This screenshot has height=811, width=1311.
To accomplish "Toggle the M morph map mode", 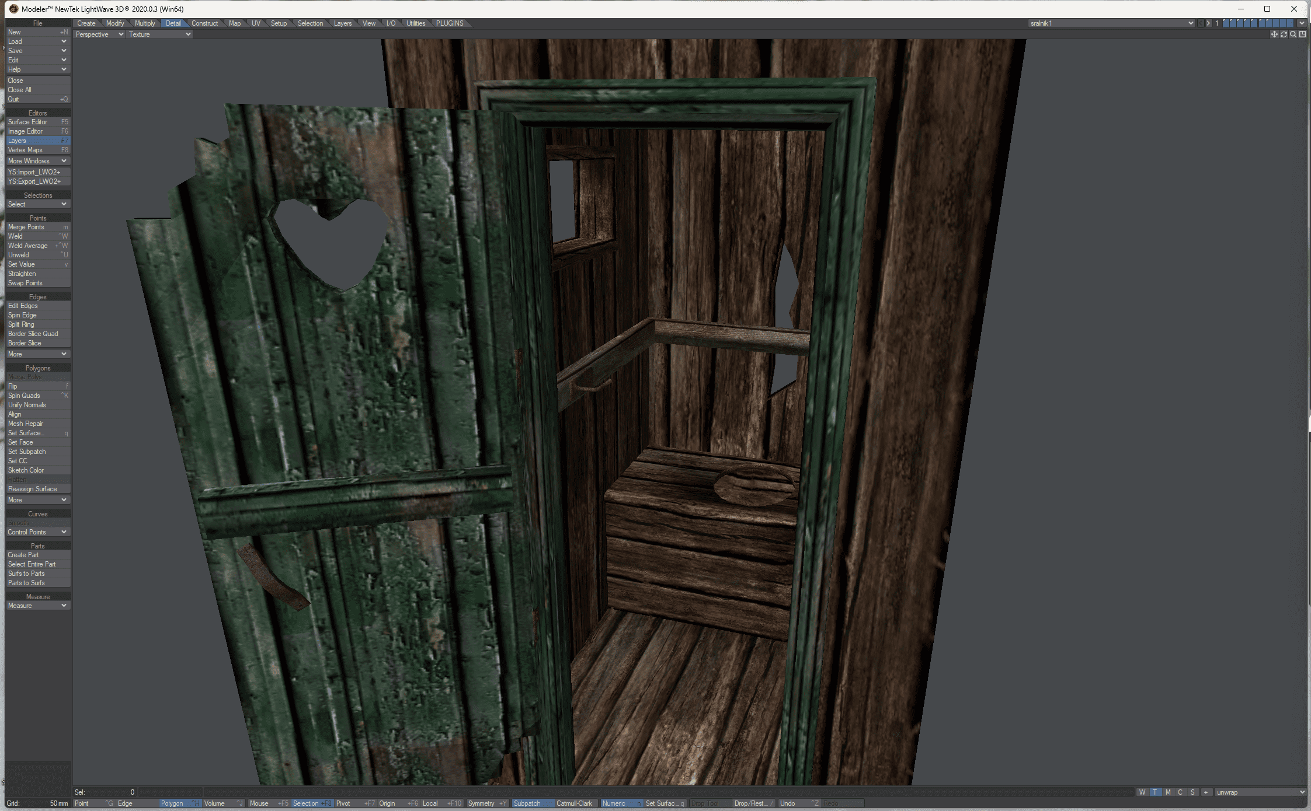I will point(1168,792).
